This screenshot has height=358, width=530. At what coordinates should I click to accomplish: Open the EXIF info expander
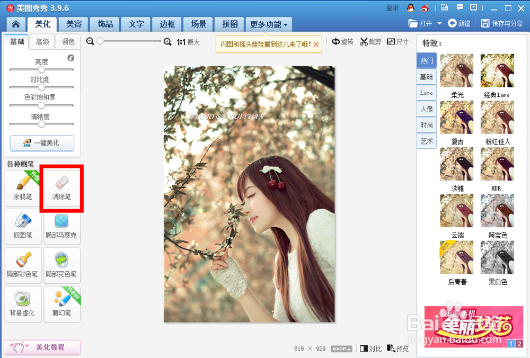341,348
